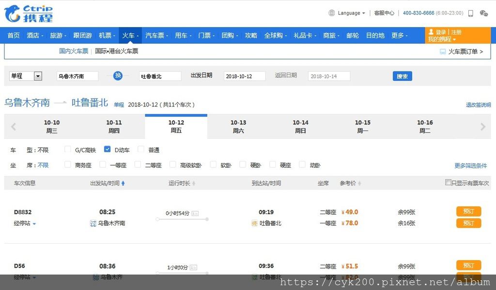Sort by departure time arrow
The image size is (496, 290).
pos(123,183)
